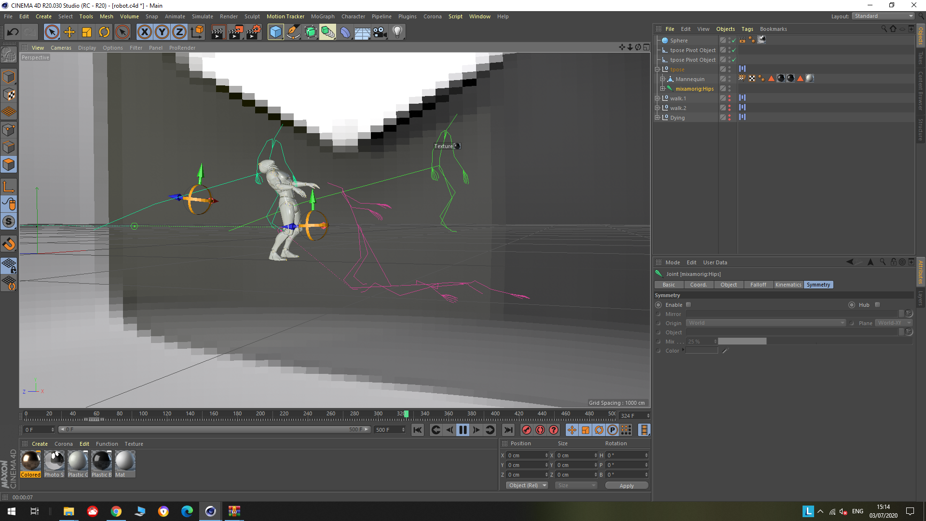The height and width of the screenshot is (521, 926).
Task: Expand the walk.1 object tree
Action: [x=657, y=98]
